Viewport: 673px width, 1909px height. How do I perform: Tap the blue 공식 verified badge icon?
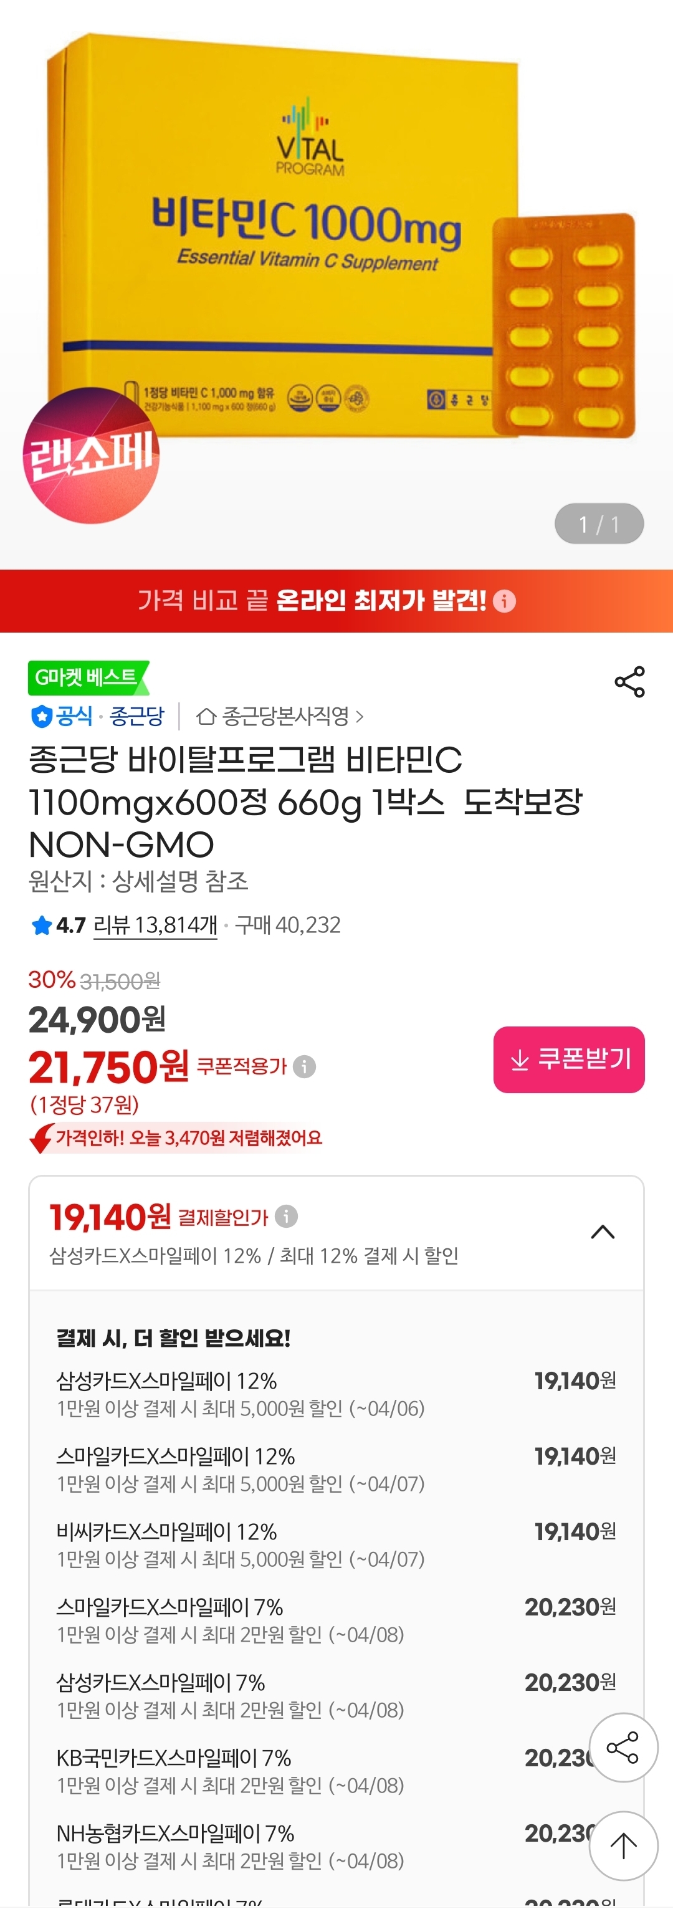point(41,717)
